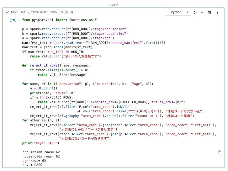Click the '別runの入力台帳です' error string line

66,56
